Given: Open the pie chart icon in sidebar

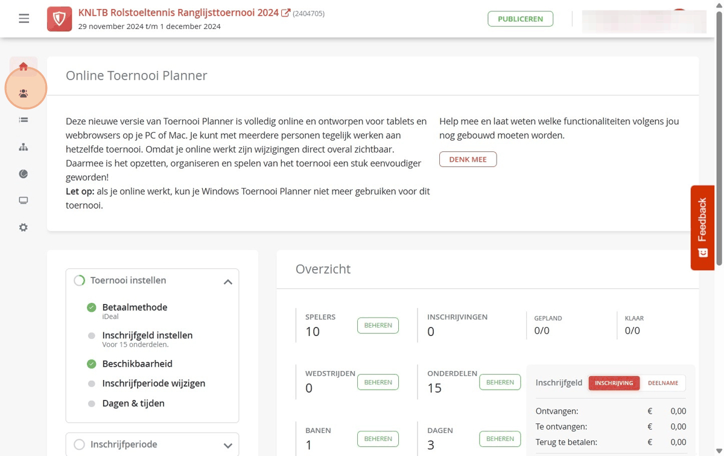Looking at the screenshot, I should [24, 174].
